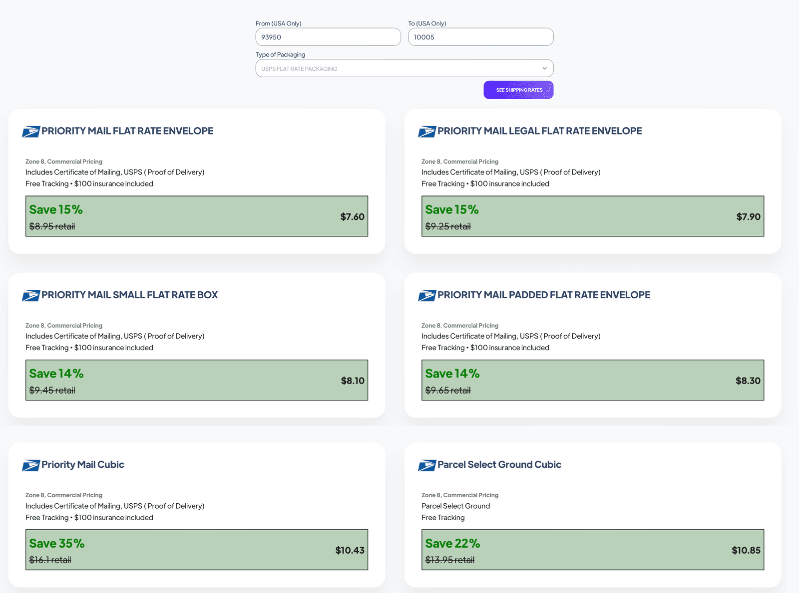Image resolution: width=799 pixels, height=593 pixels.
Task: Click the $8.30 price in Padded Flat Rate card
Action: pos(748,381)
